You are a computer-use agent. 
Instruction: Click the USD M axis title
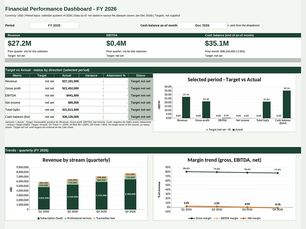coord(159,105)
